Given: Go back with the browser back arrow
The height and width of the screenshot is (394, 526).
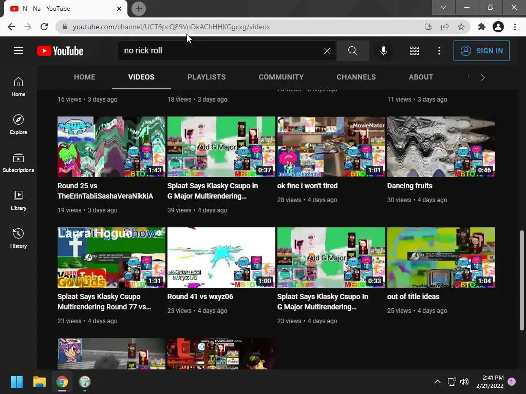Looking at the screenshot, I should (x=11, y=27).
